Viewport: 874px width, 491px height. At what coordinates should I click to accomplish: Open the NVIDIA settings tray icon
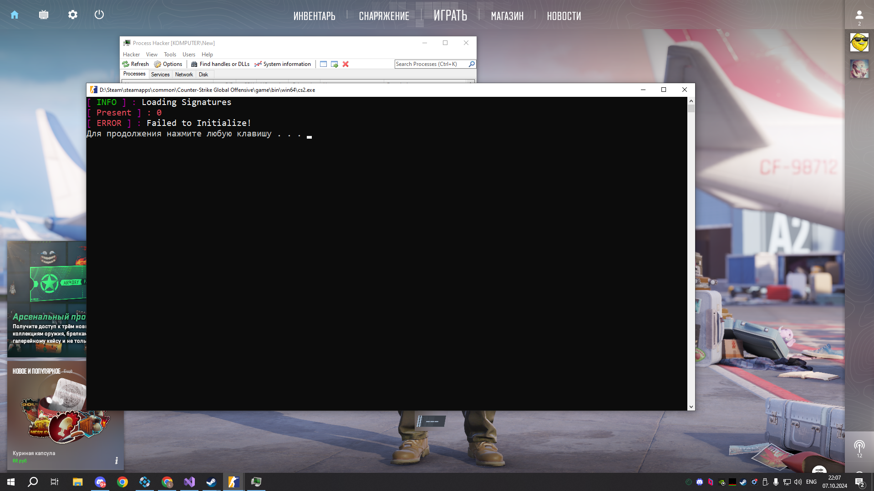click(721, 482)
